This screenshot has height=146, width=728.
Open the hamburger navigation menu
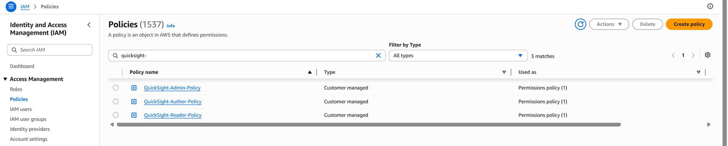tap(11, 6)
